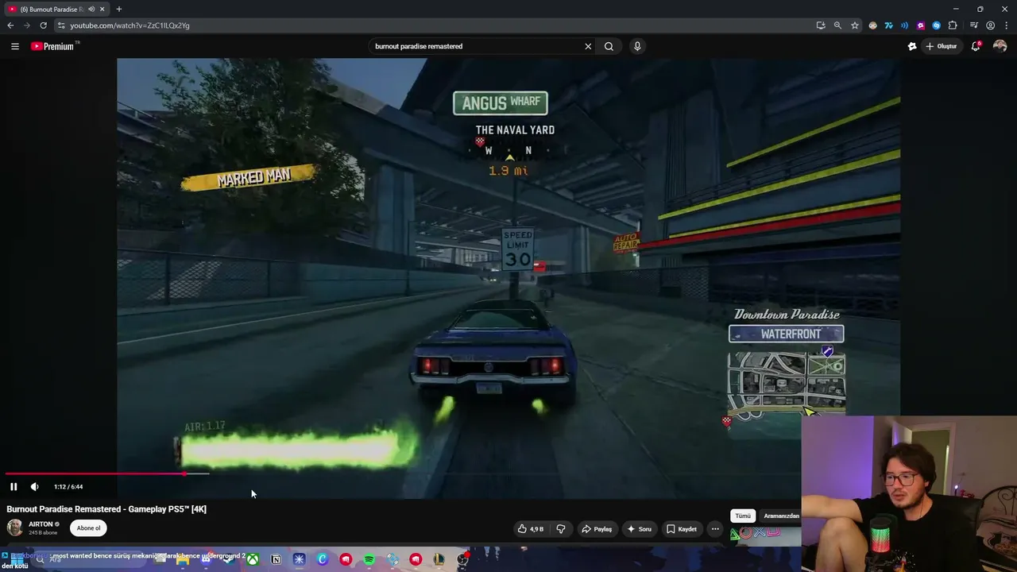The height and width of the screenshot is (572, 1017).
Task: Click the blue sound-wave extension icon
Action: click(x=905, y=25)
